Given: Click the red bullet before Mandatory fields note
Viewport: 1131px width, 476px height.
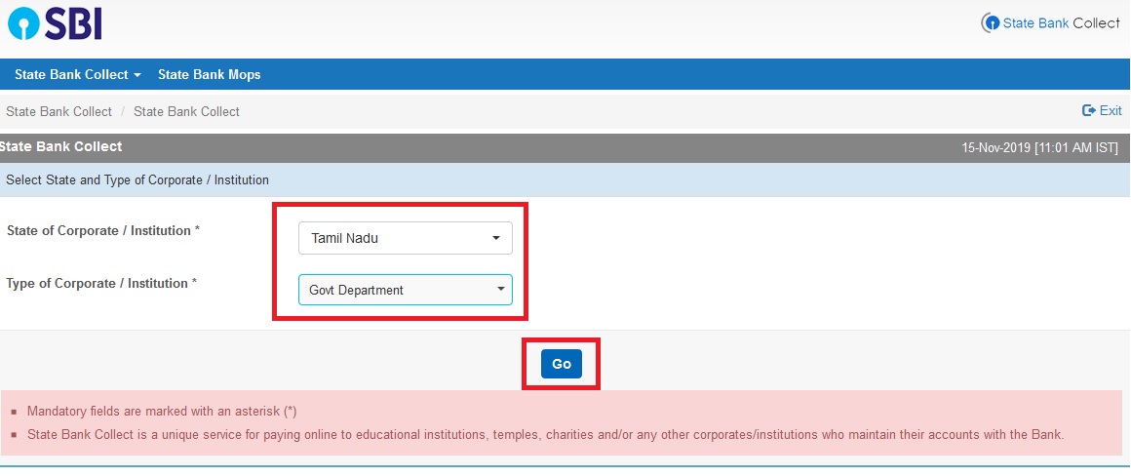Looking at the screenshot, I should click(14, 413).
